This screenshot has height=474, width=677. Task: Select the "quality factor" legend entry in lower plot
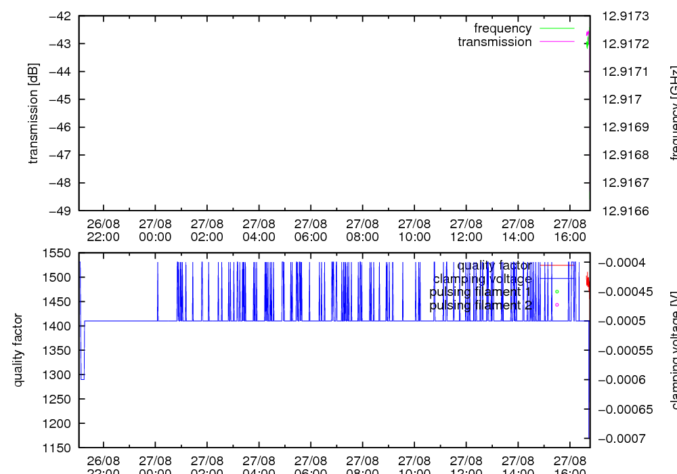click(x=494, y=265)
